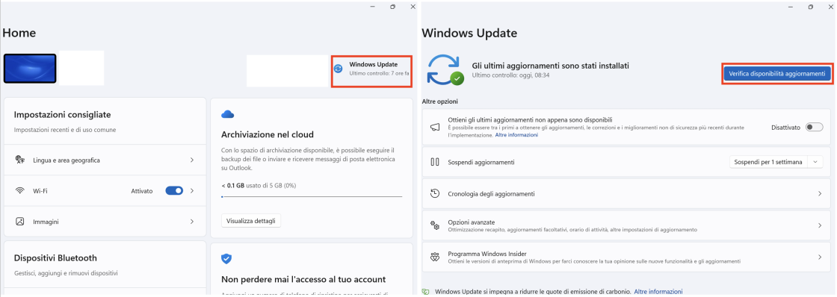Click the Wi-Fi signal icon
Viewport: 837px width, 297px height.
(x=20, y=190)
